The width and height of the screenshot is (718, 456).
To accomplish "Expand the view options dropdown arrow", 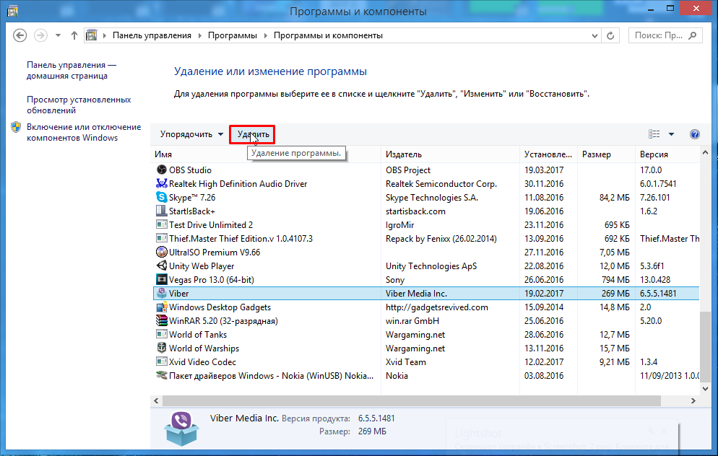I will [x=671, y=134].
